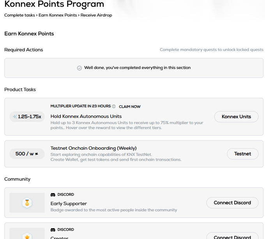Click 'Earn Konnex Points' section heading

(29, 34)
